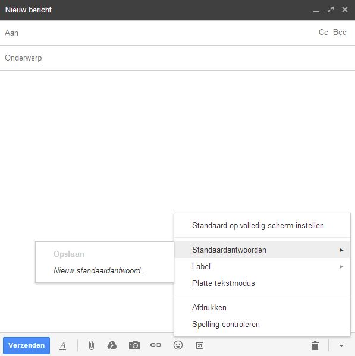Focus the Onderwerp subject field

click(x=177, y=58)
